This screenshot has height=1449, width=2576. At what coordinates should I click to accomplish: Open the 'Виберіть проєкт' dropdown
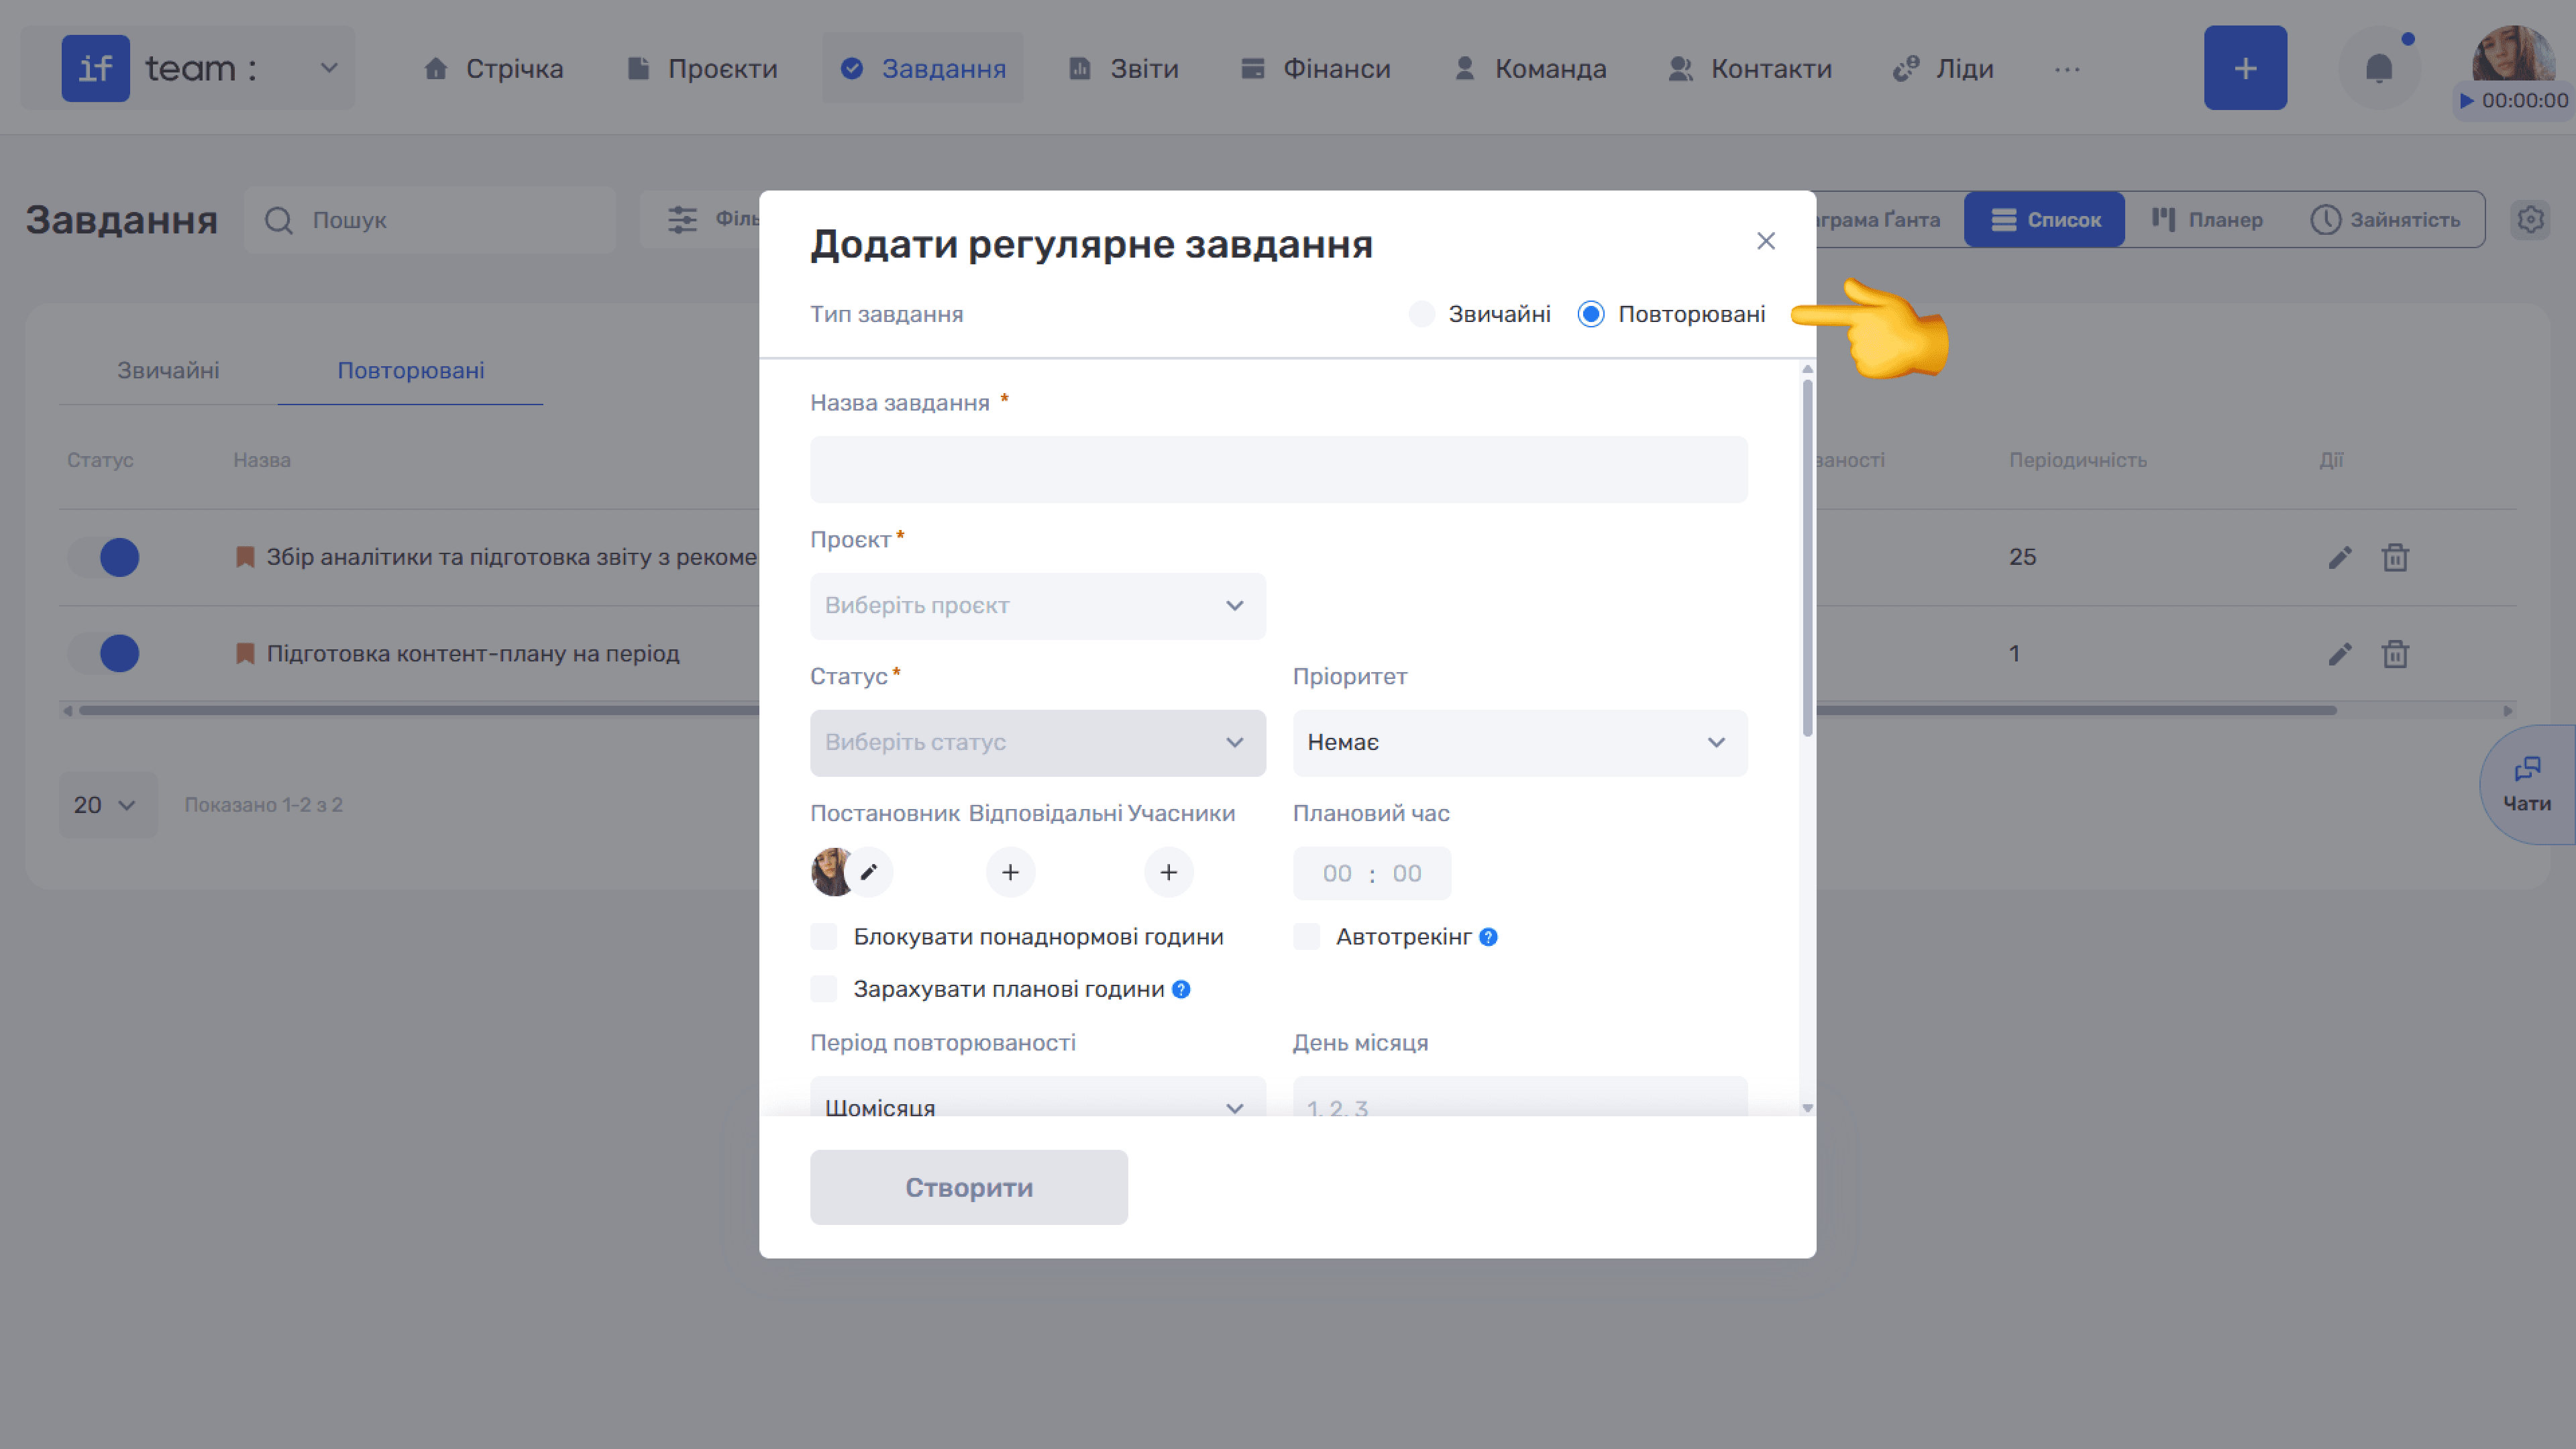(1037, 606)
